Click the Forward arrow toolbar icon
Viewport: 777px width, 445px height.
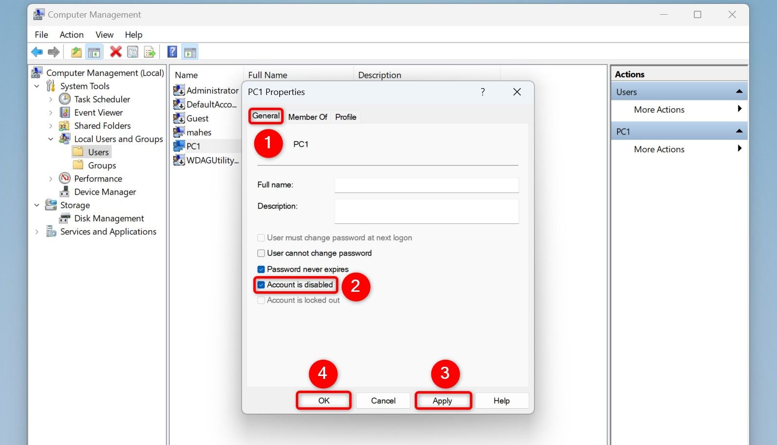coord(54,52)
